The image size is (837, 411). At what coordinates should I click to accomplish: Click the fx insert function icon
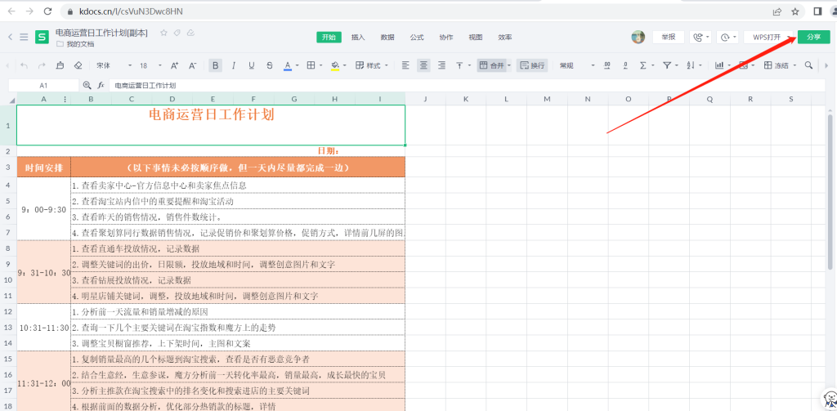[101, 86]
